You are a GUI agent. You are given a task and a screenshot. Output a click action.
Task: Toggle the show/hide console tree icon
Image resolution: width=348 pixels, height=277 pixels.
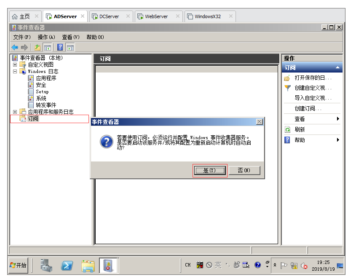pyautogui.click(x=48, y=47)
